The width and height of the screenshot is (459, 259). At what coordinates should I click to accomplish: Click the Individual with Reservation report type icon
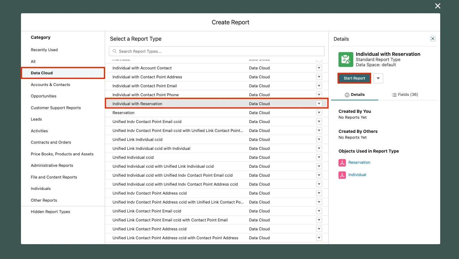(x=346, y=60)
